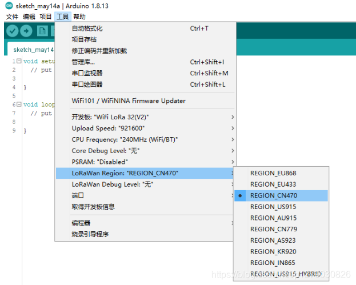Collapse the void setup code fold

point(19,61)
